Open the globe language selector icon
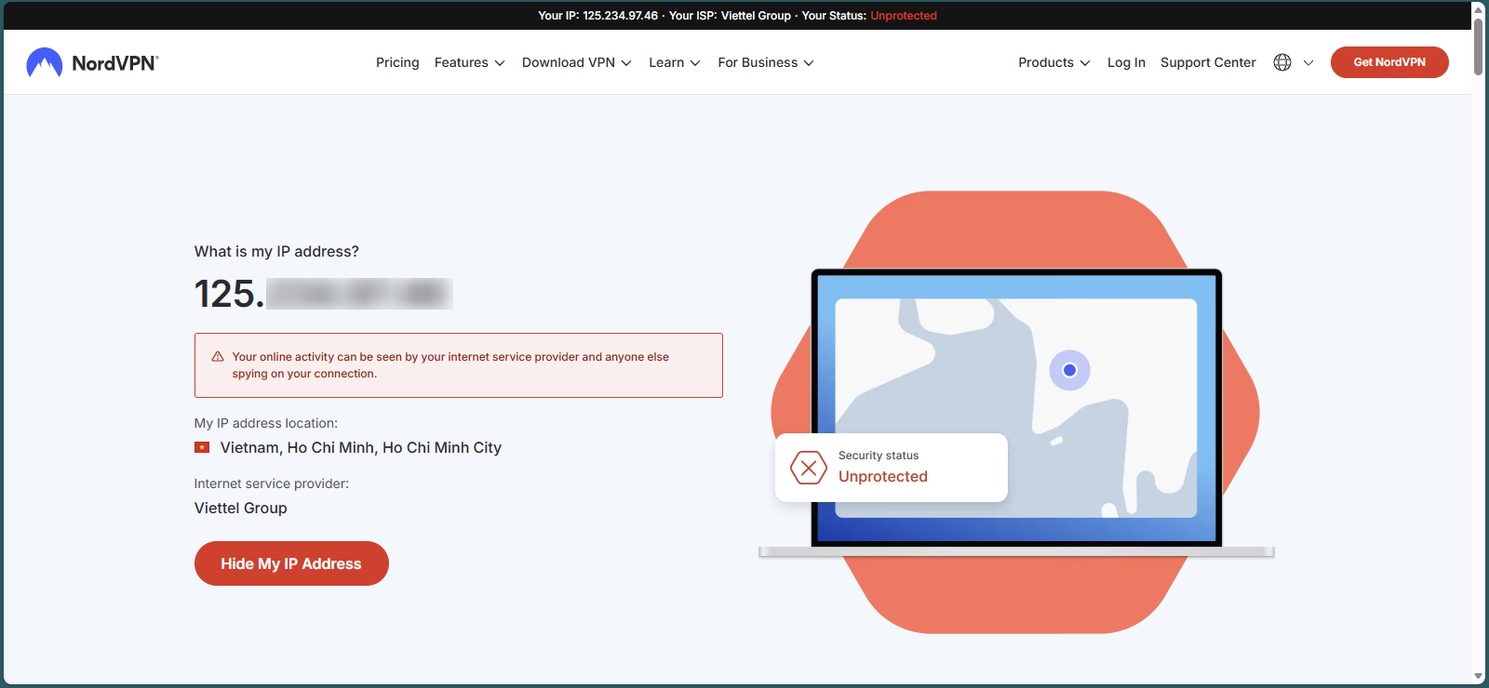1489x688 pixels. click(1282, 62)
